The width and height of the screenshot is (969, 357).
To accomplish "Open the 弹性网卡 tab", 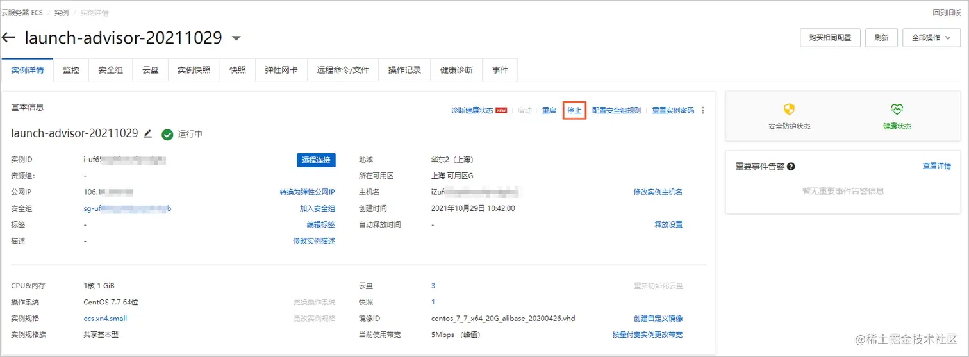I will [281, 71].
